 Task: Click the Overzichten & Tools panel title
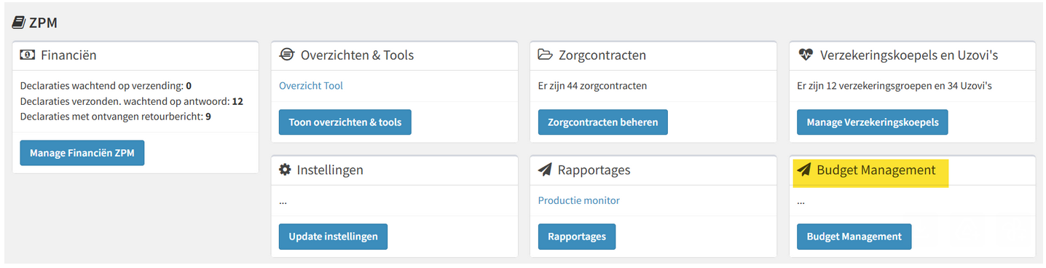pos(357,55)
